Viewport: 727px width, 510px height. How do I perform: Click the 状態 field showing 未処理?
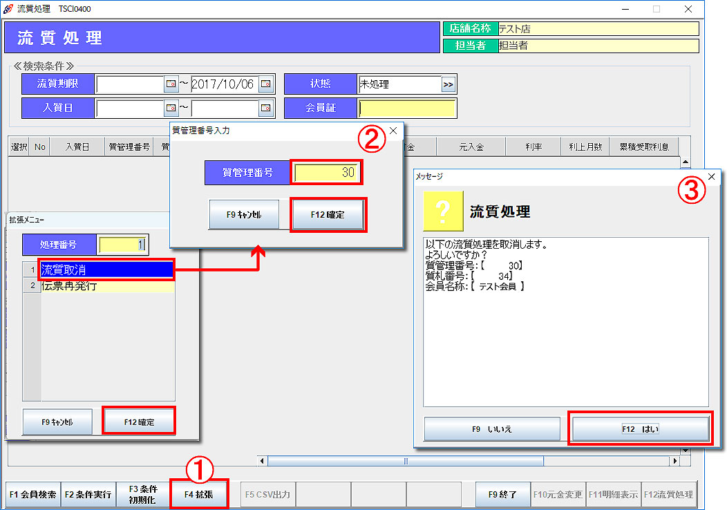(399, 84)
